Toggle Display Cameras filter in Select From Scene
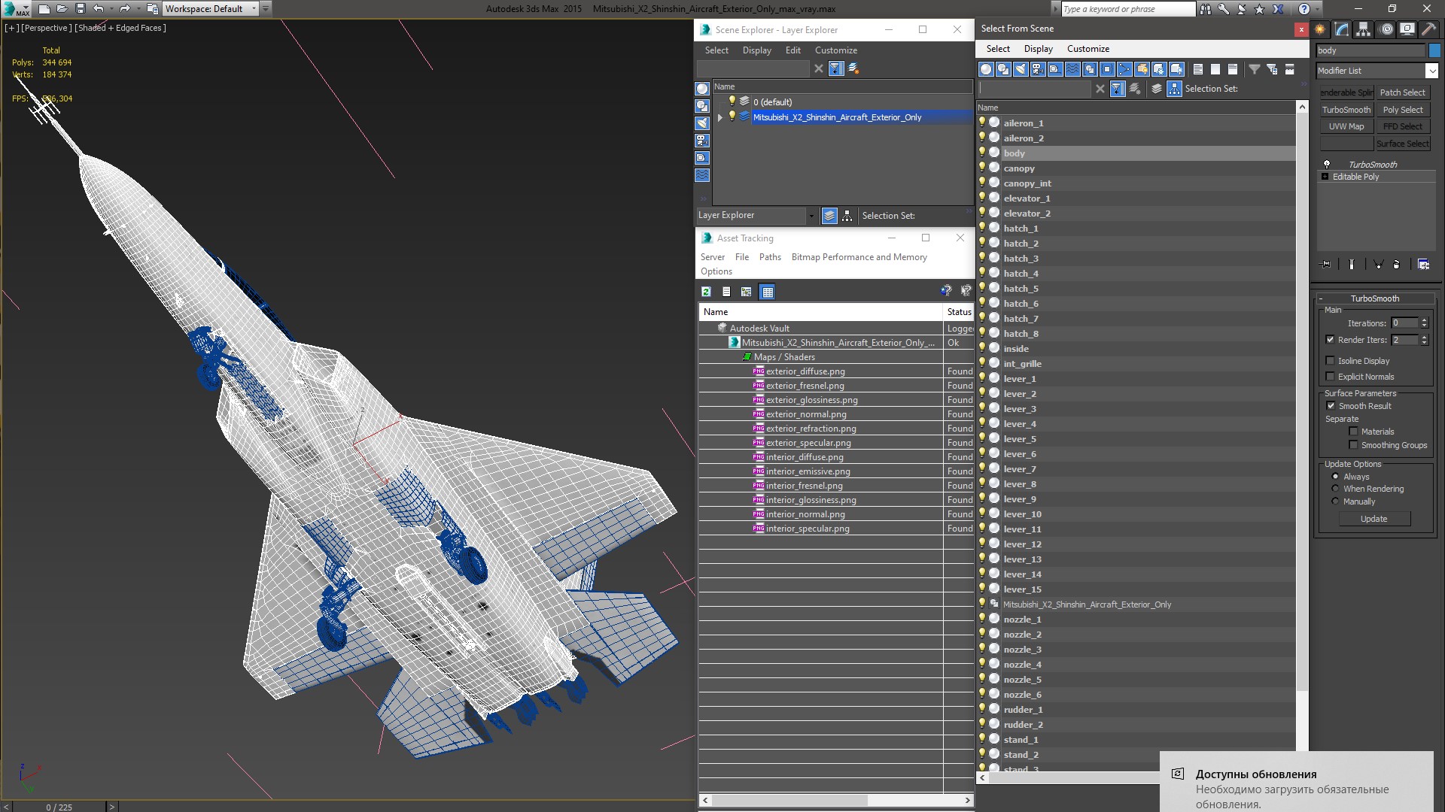The image size is (1445, 812). tap(1038, 69)
